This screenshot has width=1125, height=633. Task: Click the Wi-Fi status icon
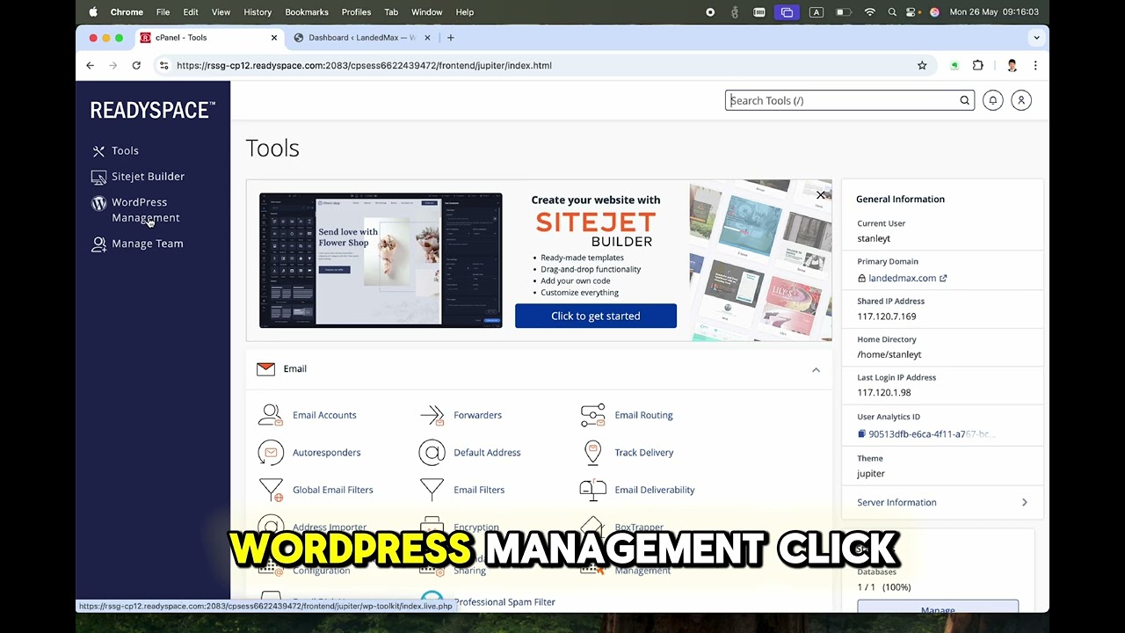870,12
